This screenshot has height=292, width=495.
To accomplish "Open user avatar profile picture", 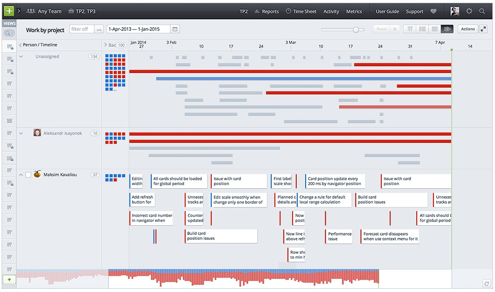I will [455, 11].
